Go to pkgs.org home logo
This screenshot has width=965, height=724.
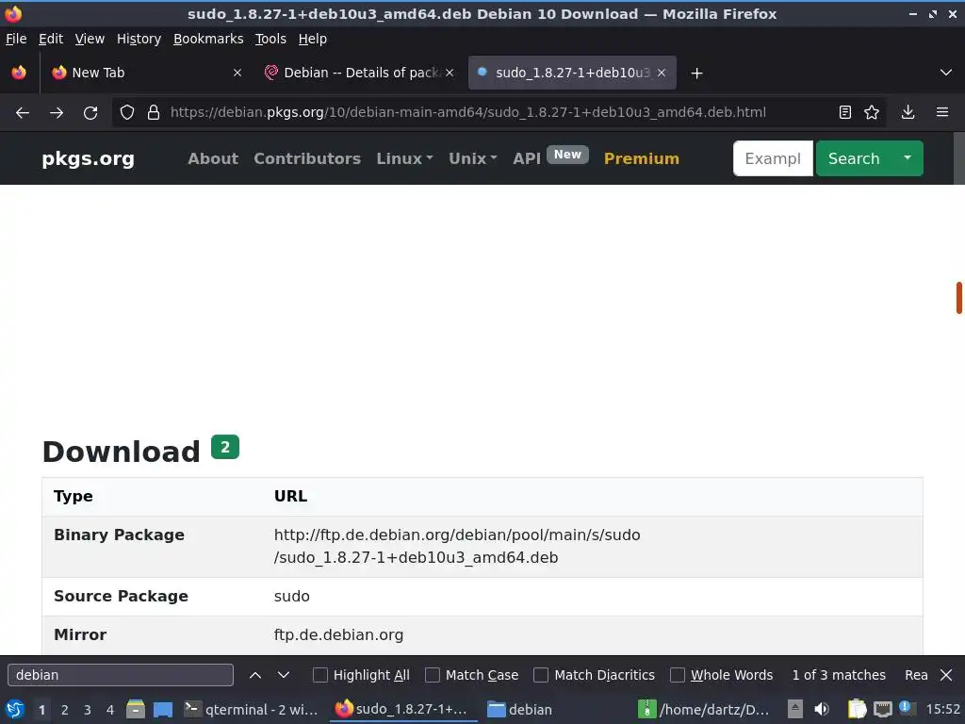pyautogui.click(x=88, y=158)
